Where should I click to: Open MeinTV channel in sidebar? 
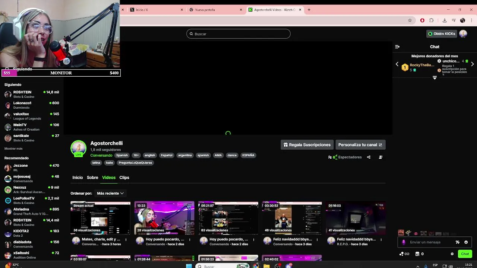[x=32, y=127]
